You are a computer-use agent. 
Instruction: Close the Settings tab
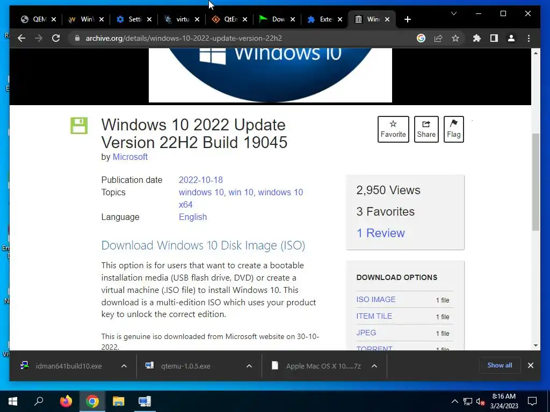pos(149,19)
